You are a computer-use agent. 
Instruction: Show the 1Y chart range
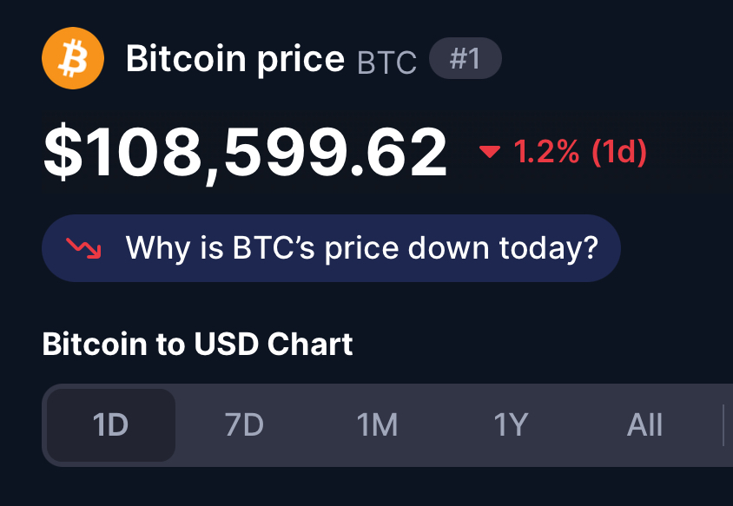click(x=511, y=425)
